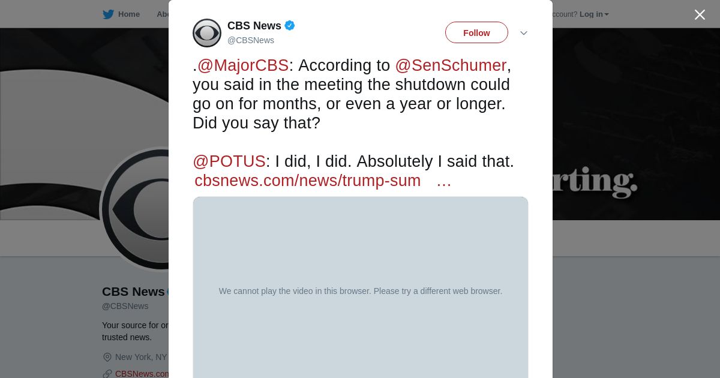
Task: Visit the @POTUS mention link
Action: [229, 161]
